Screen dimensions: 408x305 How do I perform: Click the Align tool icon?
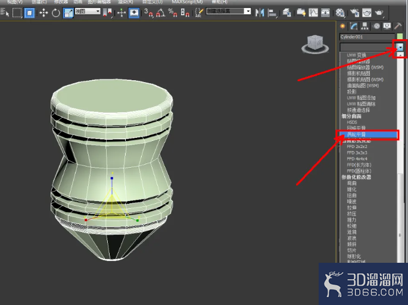(x=272, y=12)
